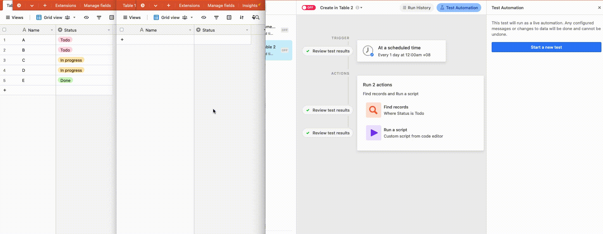Screen dimensions: 603x234
Task: Click Grid view icon in the left records table
Action: click(39, 17)
